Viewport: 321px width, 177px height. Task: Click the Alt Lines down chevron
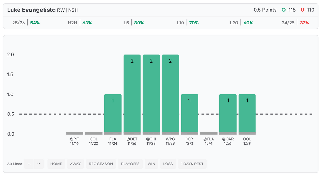[39, 164]
